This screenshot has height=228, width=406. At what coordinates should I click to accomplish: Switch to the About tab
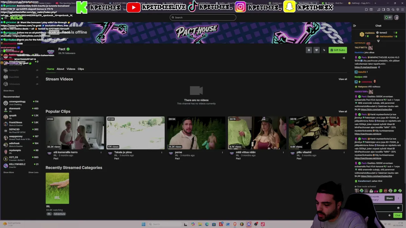(x=60, y=69)
